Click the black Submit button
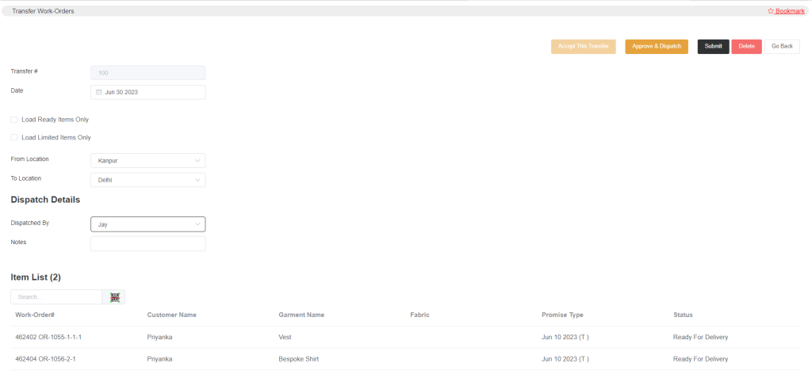 (x=713, y=47)
